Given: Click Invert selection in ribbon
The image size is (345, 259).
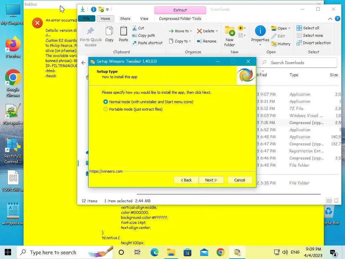Looking at the screenshot, I should 314,43.
